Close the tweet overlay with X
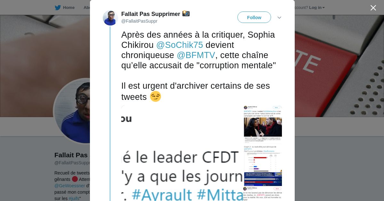The image size is (384, 201). (373, 8)
